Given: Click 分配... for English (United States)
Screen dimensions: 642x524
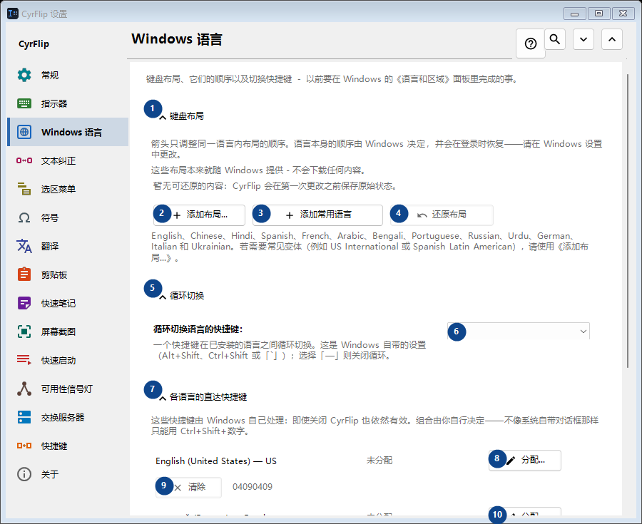Looking at the screenshot, I should tap(525, 461).
